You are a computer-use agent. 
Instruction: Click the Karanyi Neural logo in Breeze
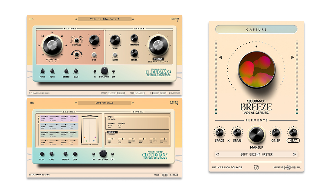(287, 167)
